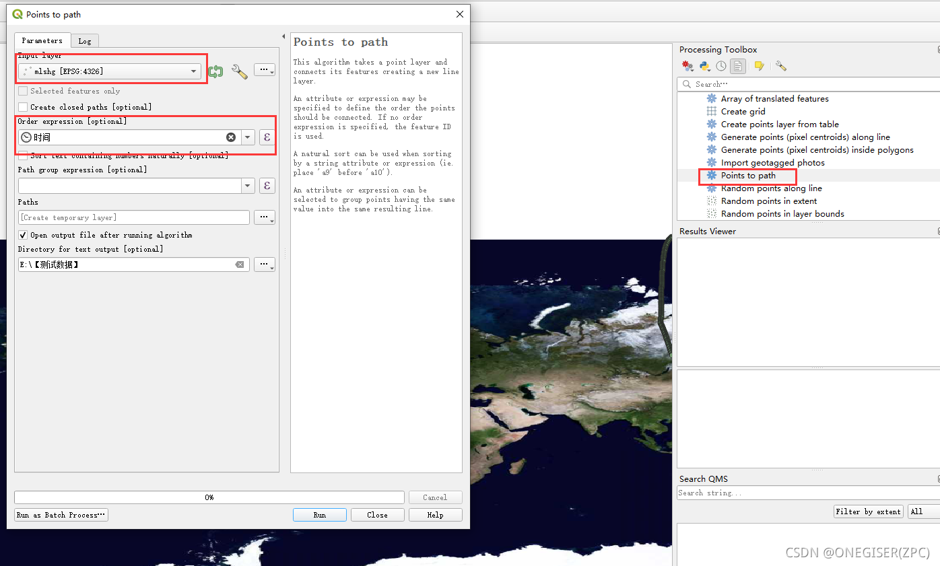Click the Random points in layer bounds icon

(x=712, y=214)
